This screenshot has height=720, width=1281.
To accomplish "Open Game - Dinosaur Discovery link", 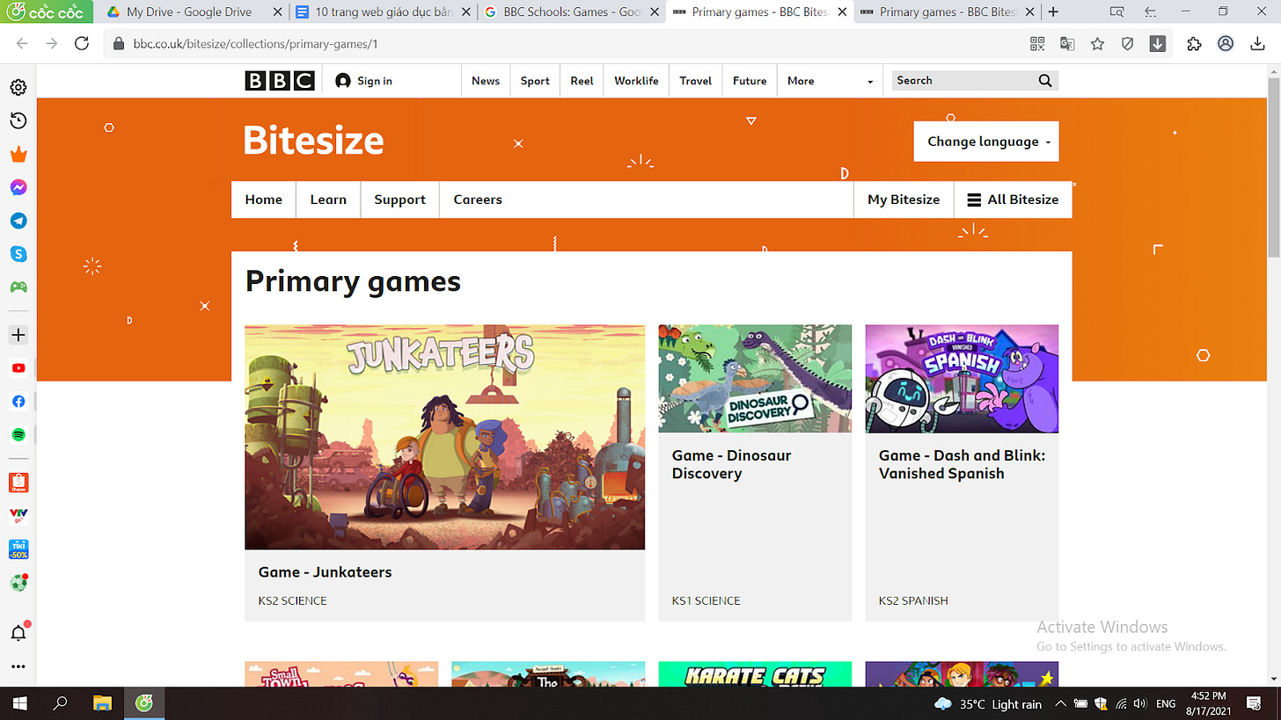I will point(731,464).
